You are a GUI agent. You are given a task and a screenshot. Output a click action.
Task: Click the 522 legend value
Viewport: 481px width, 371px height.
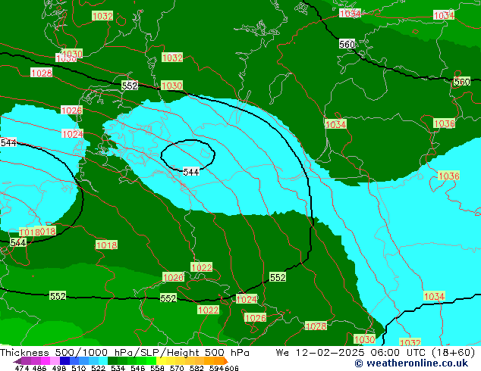tap(98, 368)
